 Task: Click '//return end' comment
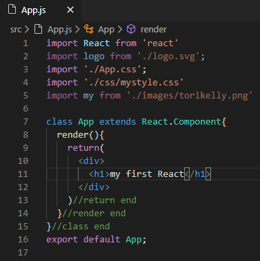pos(105,200)
